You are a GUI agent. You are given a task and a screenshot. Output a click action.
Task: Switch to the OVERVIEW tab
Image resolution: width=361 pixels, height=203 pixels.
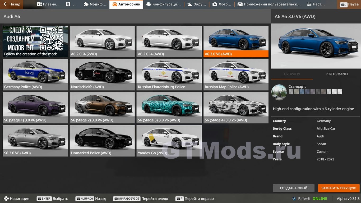tap(292, 74)
